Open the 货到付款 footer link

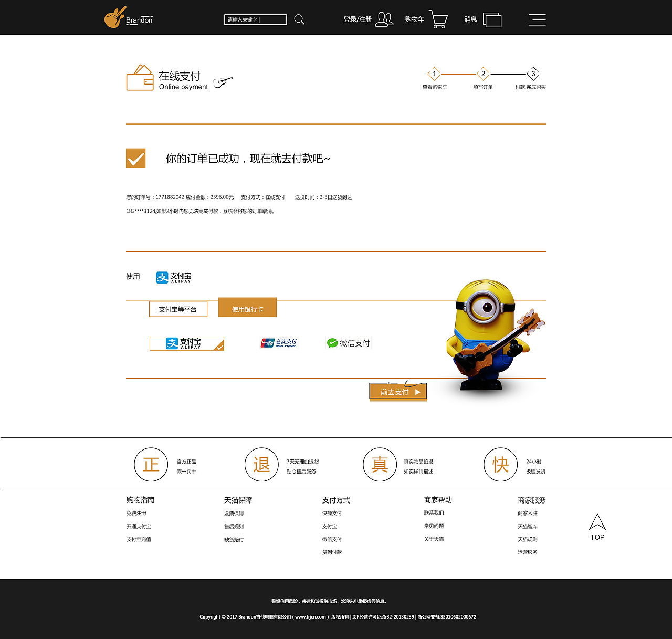click(332, 552)
